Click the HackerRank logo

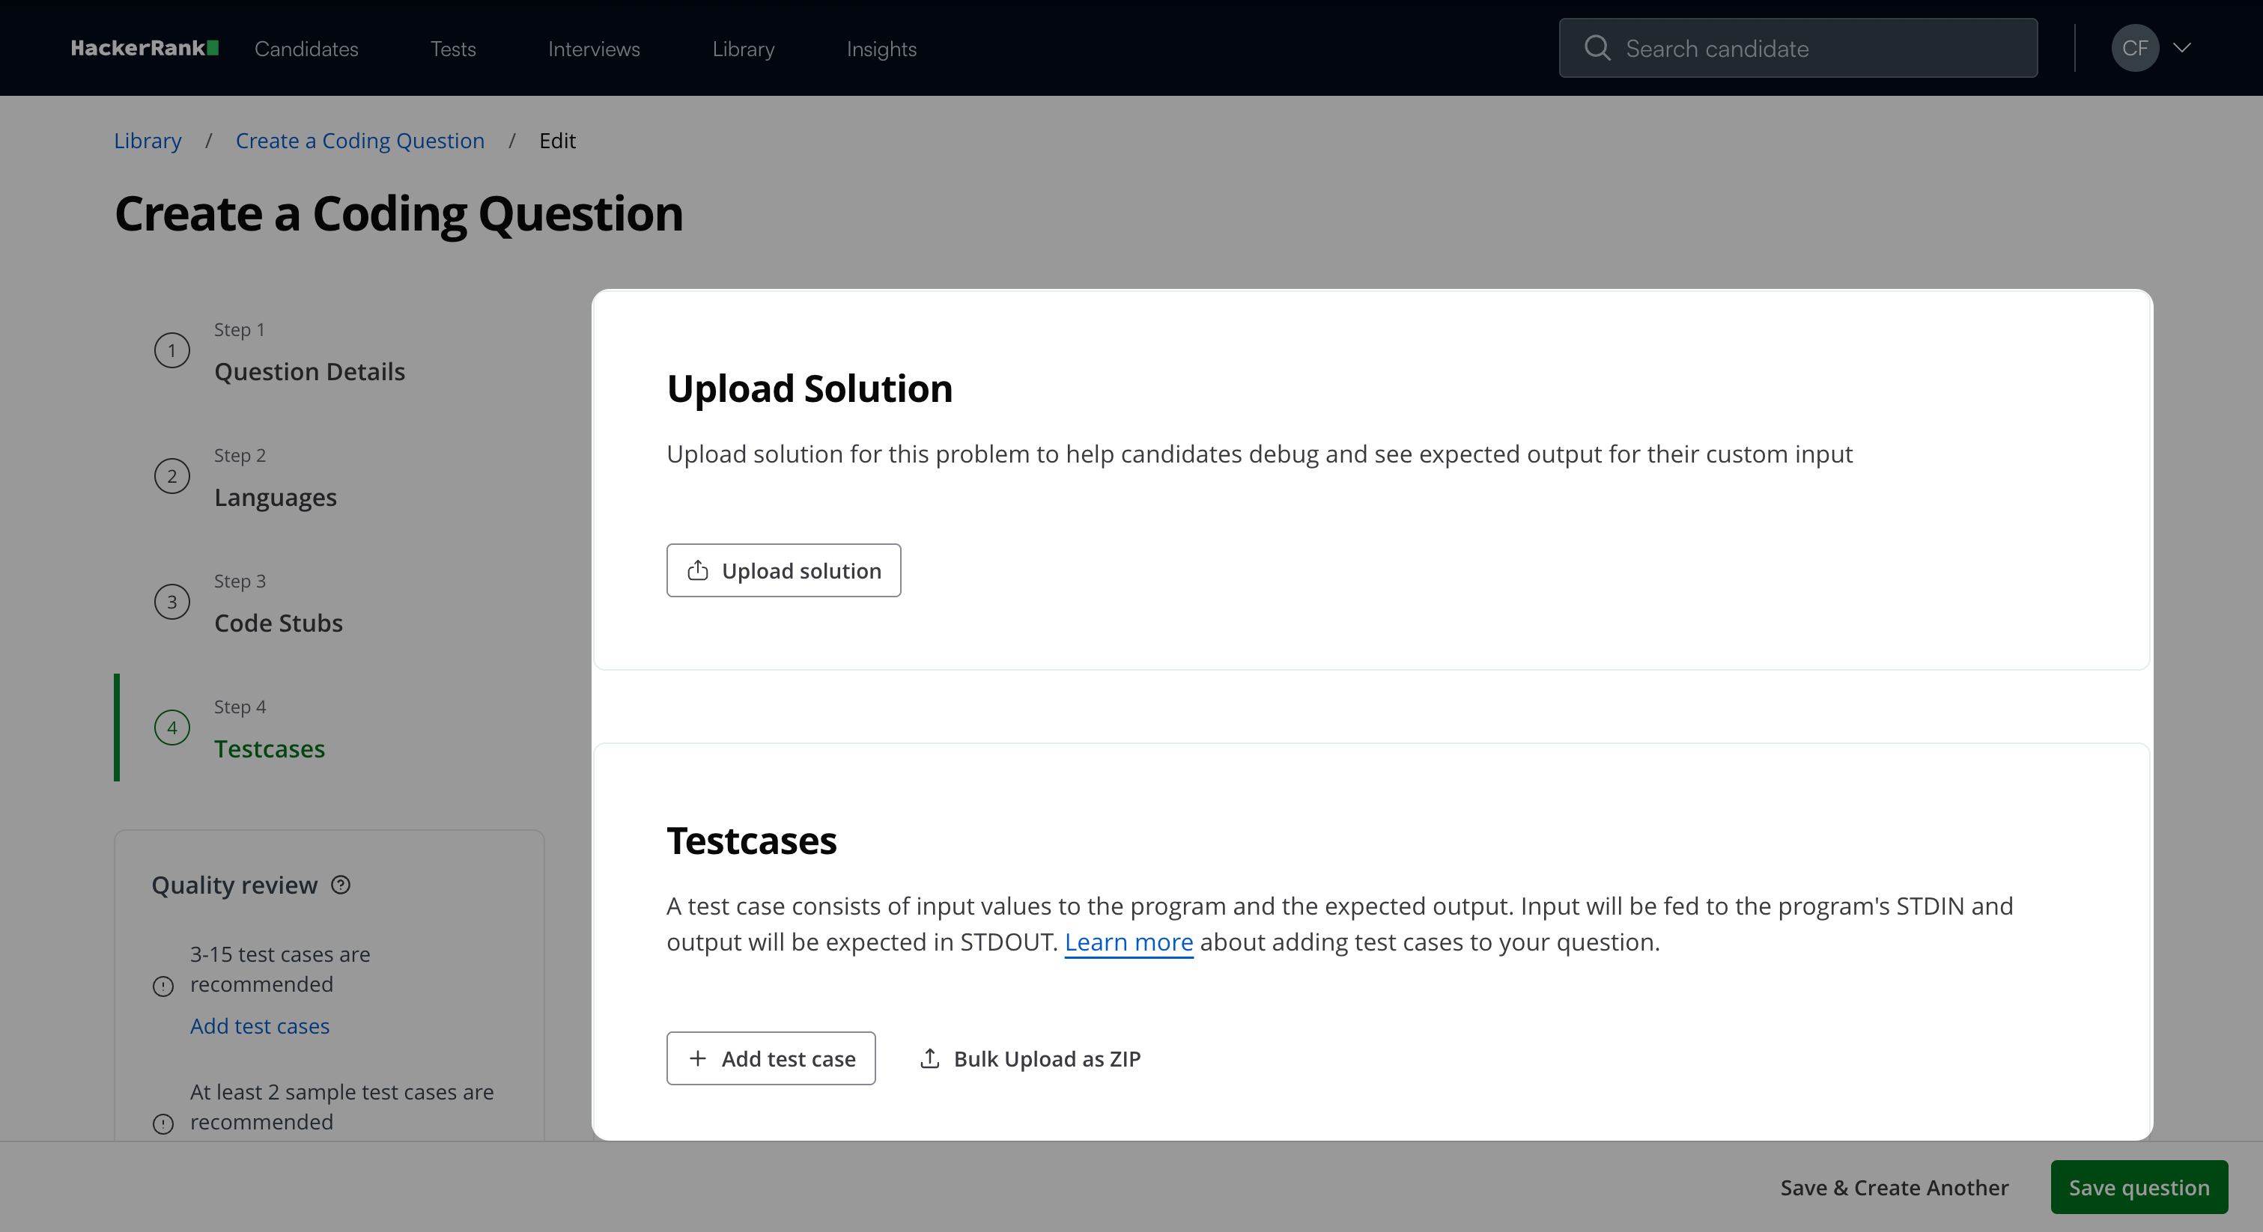click(x=144, y=49)
